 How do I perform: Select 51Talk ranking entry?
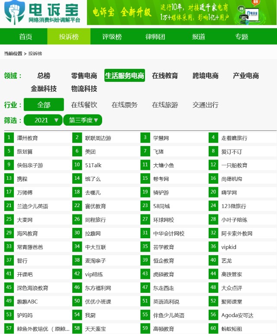tap(93, 165)
